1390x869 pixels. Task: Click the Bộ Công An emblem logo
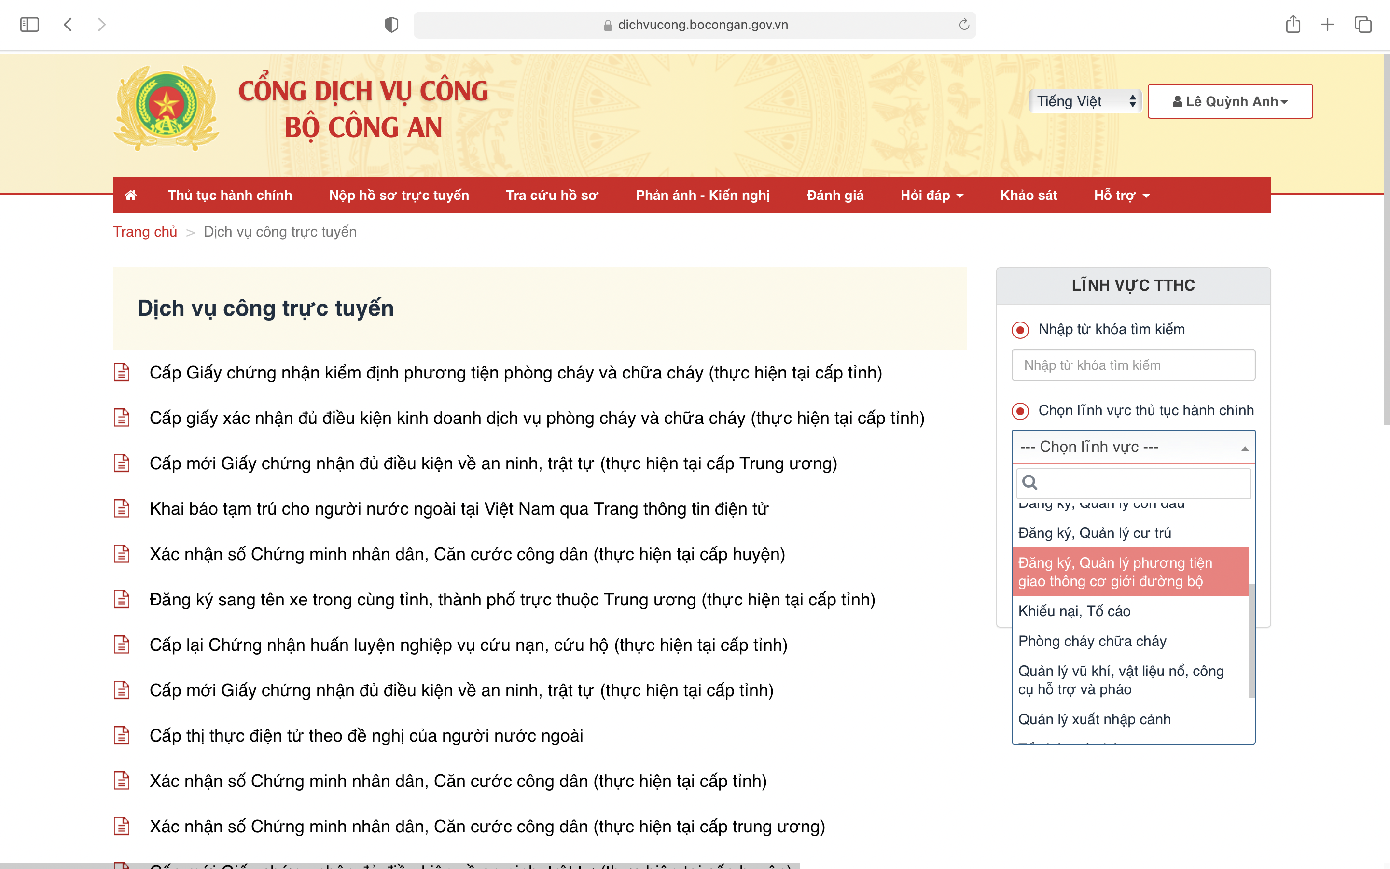pos(166,108)
